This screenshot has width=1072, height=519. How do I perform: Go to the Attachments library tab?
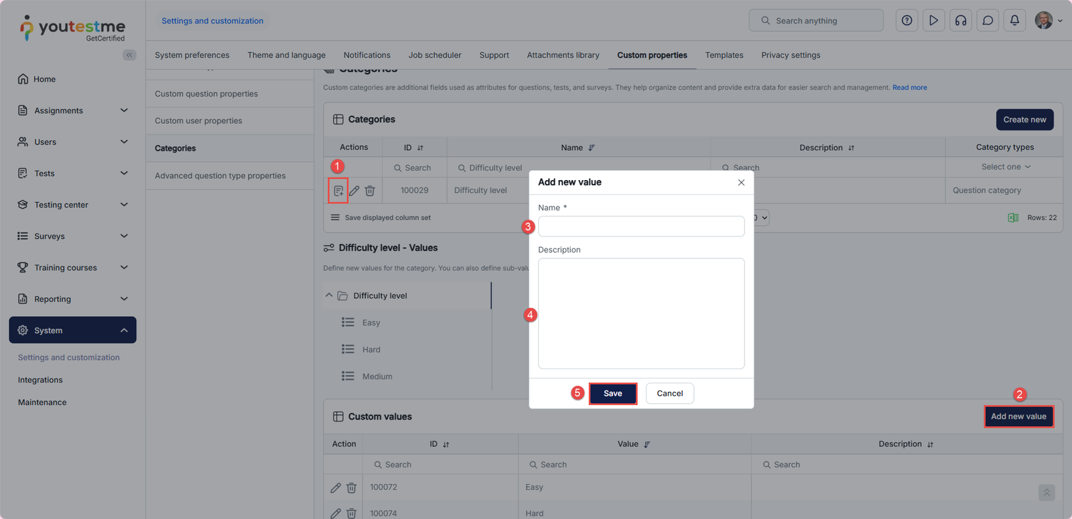tap(563, 56)
